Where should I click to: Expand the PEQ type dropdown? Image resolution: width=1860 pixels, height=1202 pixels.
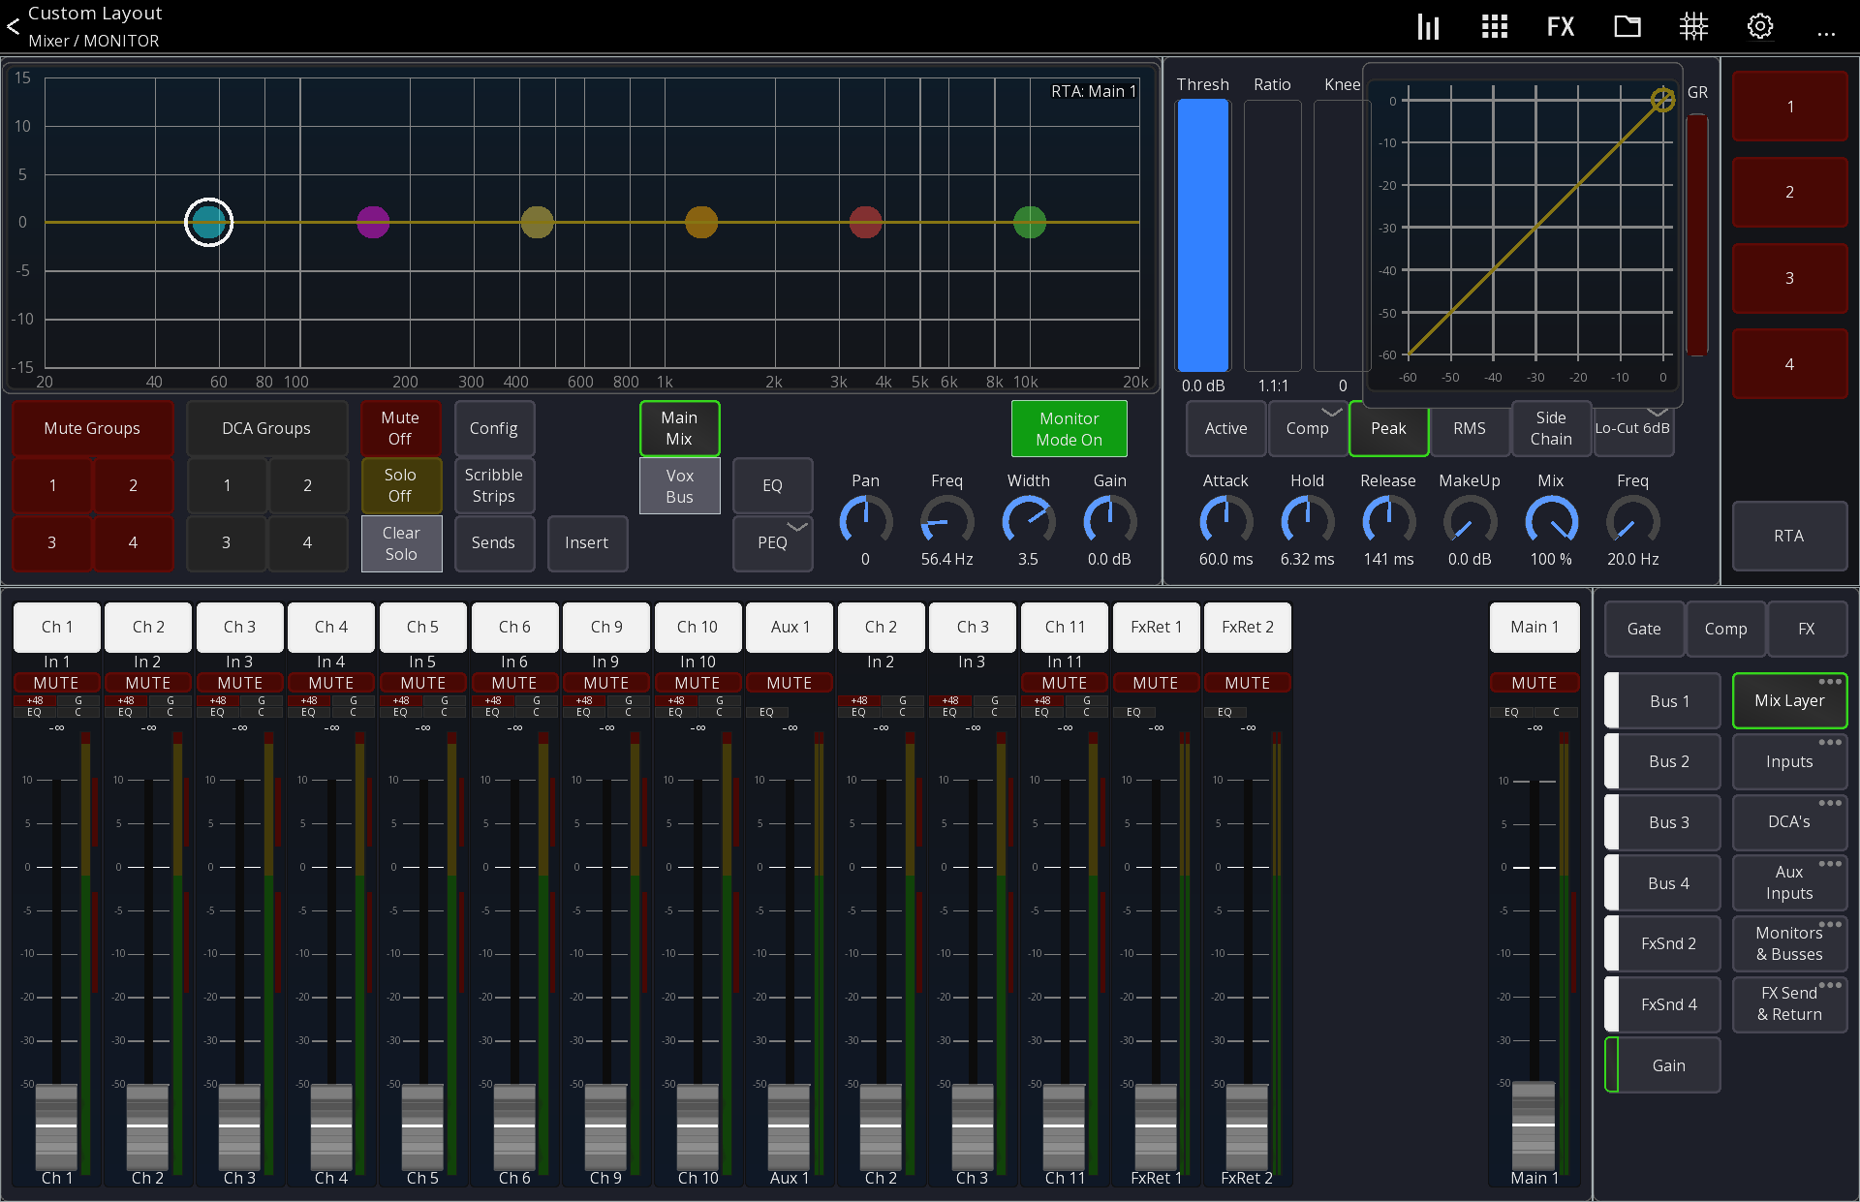[796, 527]
